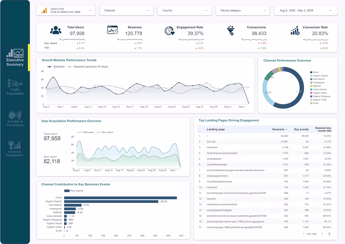Click the Conversions funnel icon

tap(231, 30)
